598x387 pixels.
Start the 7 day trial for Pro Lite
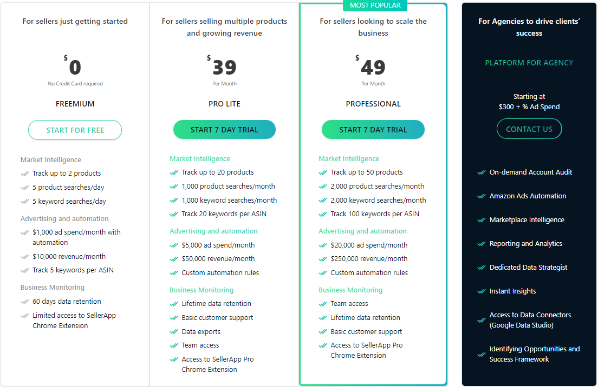pos(224,130)
